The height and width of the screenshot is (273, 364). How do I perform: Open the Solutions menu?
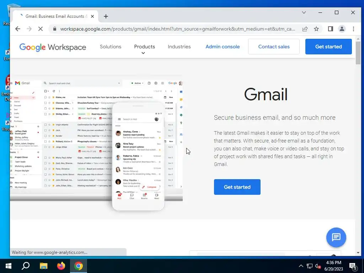[x=111, y=47]
